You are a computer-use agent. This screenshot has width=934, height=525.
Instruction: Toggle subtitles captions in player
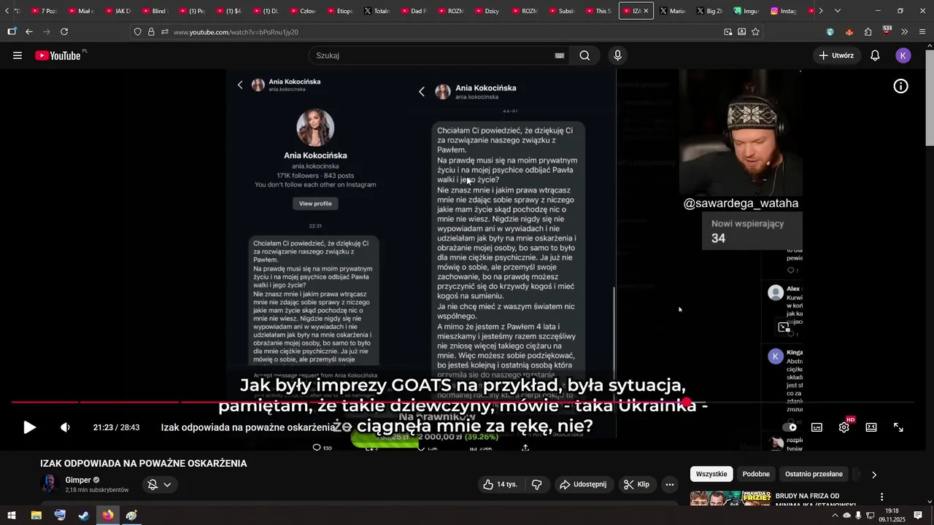point(817,427)
